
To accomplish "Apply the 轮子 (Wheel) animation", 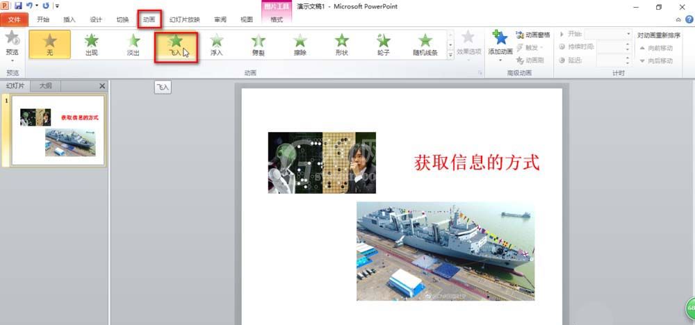I will tap(384, 44).
